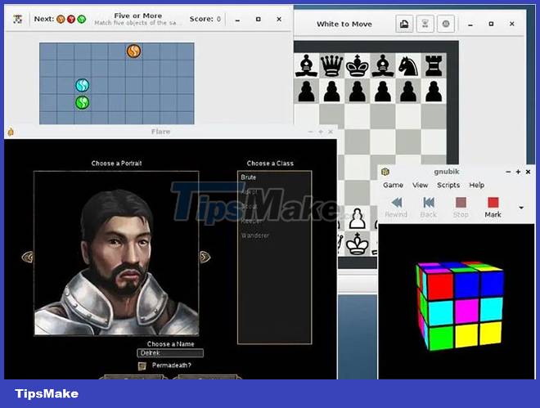
Task: Maximize the gnubik window with the plus button
Action: click(x=518, y=172)
